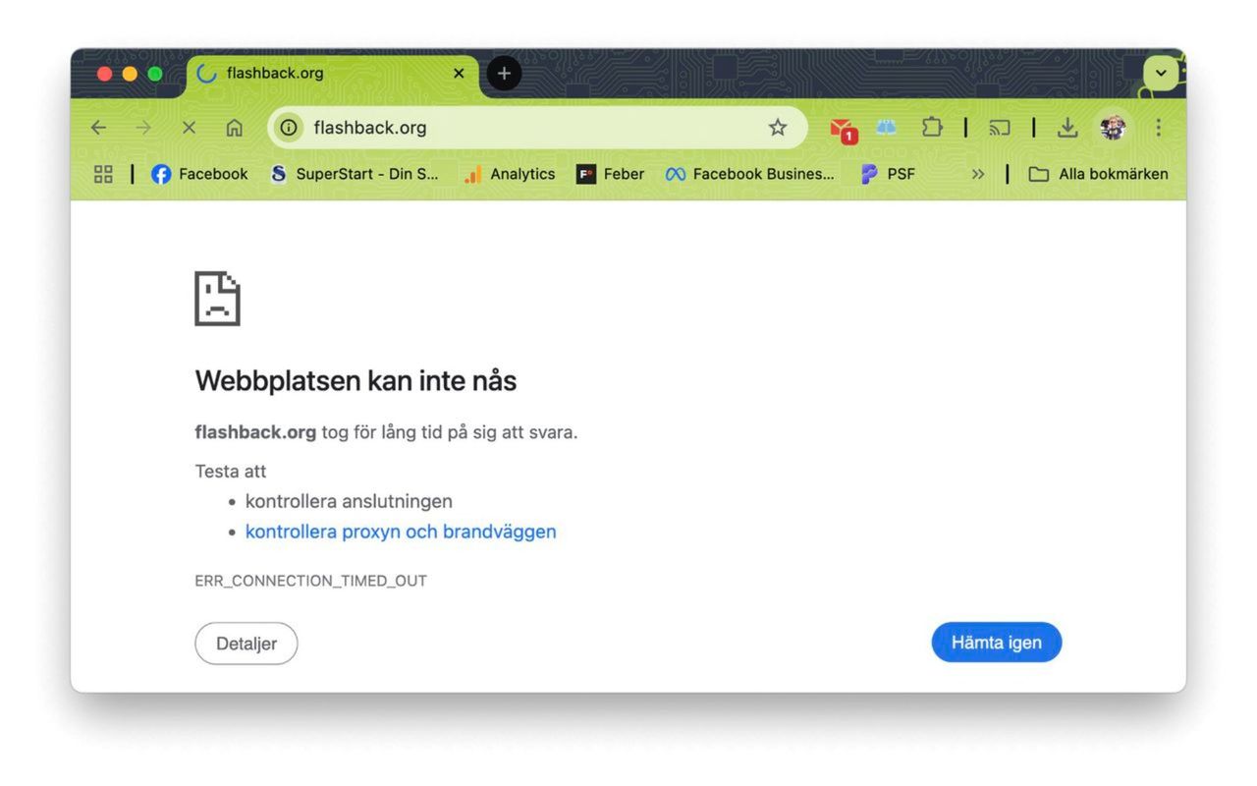Click the site info icon in the address bar
Image resolution: width=1257 pixels, height=786 pixels.
pos(289,127)
